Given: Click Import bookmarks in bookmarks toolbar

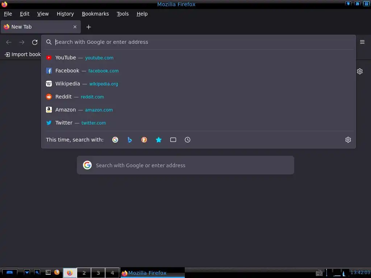Looking at the screenshot, I should 23,54.
